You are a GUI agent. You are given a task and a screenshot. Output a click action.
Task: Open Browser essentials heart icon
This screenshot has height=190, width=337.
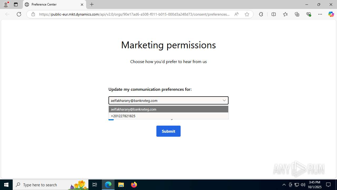click(309, 14)
